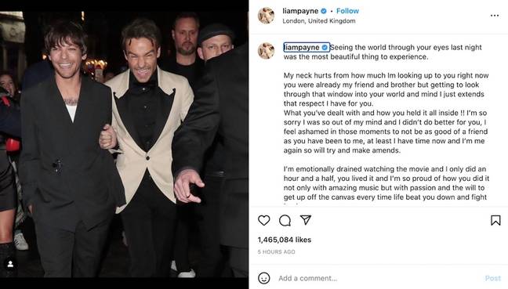Show tagged people icon on photo
The height and width of the screenshot is (289, 508).
point(10,264)
